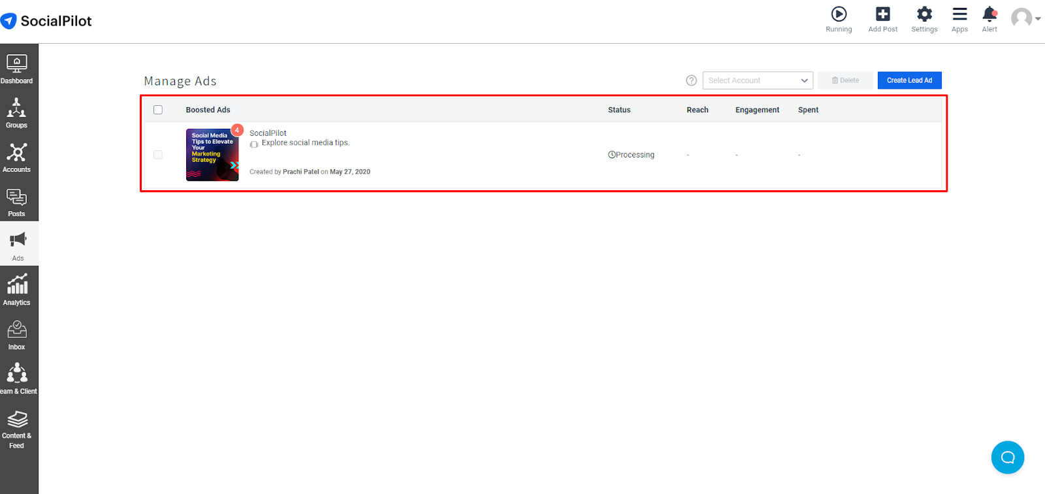Click the help question mark icon
Viewport: 1045px width, 494px height.
[x=691, y=80]
